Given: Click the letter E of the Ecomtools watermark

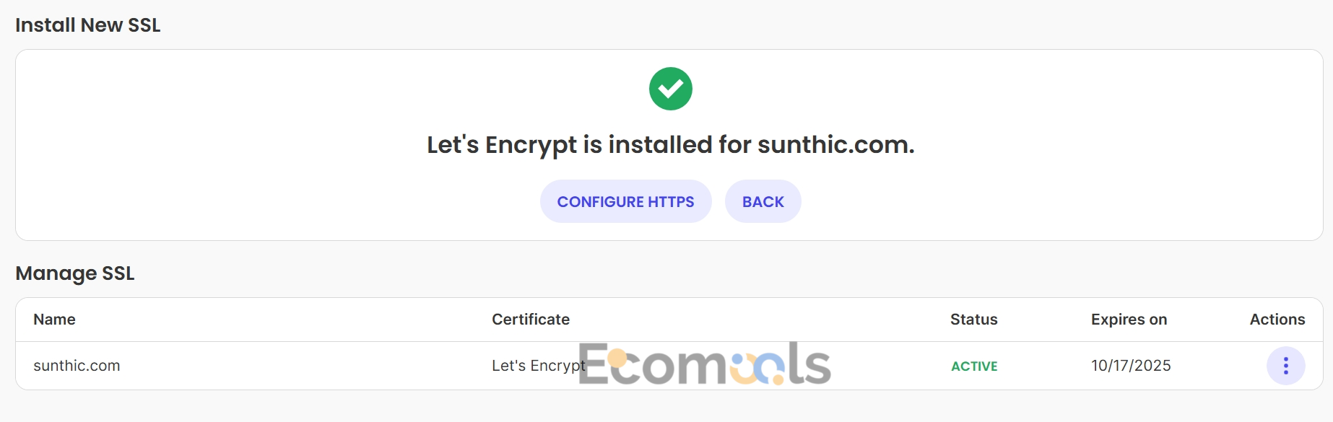Looking at the screenshot, I should 592,364.
